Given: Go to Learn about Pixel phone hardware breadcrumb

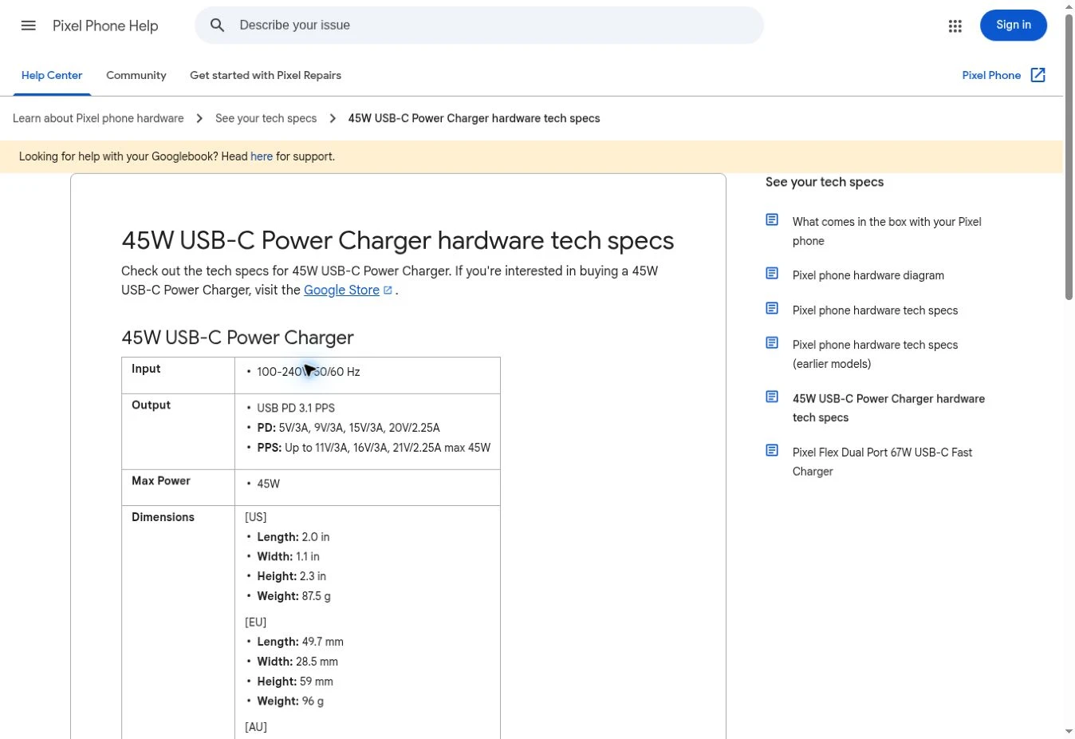Looking at the screenshot, I should click(98, 118).
